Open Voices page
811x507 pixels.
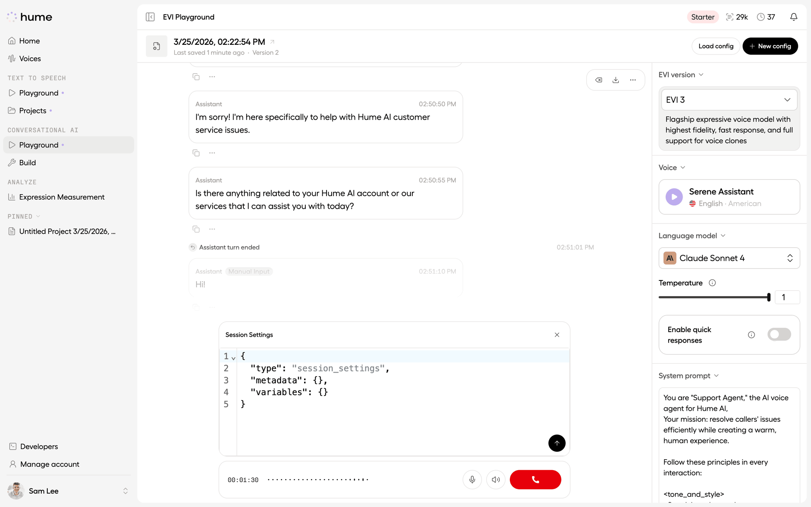pyautogui.click(x=68, y=59)
